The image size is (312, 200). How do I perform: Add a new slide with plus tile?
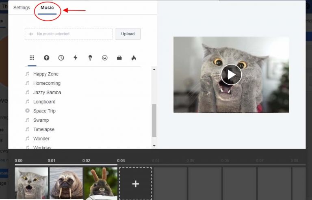click(135, 183)
